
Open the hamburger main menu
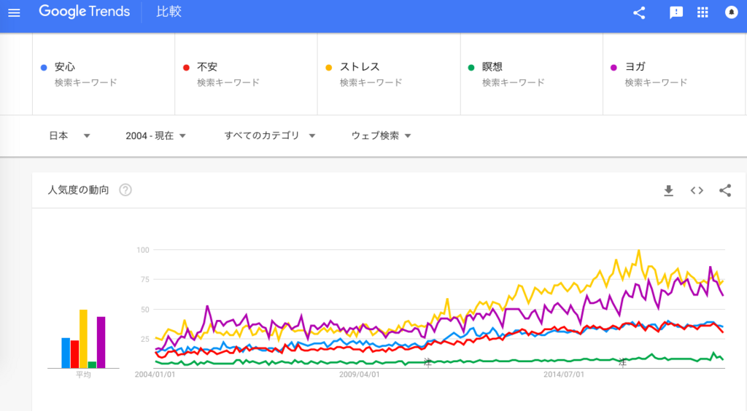pyautogui.click(x=14, y=12)
